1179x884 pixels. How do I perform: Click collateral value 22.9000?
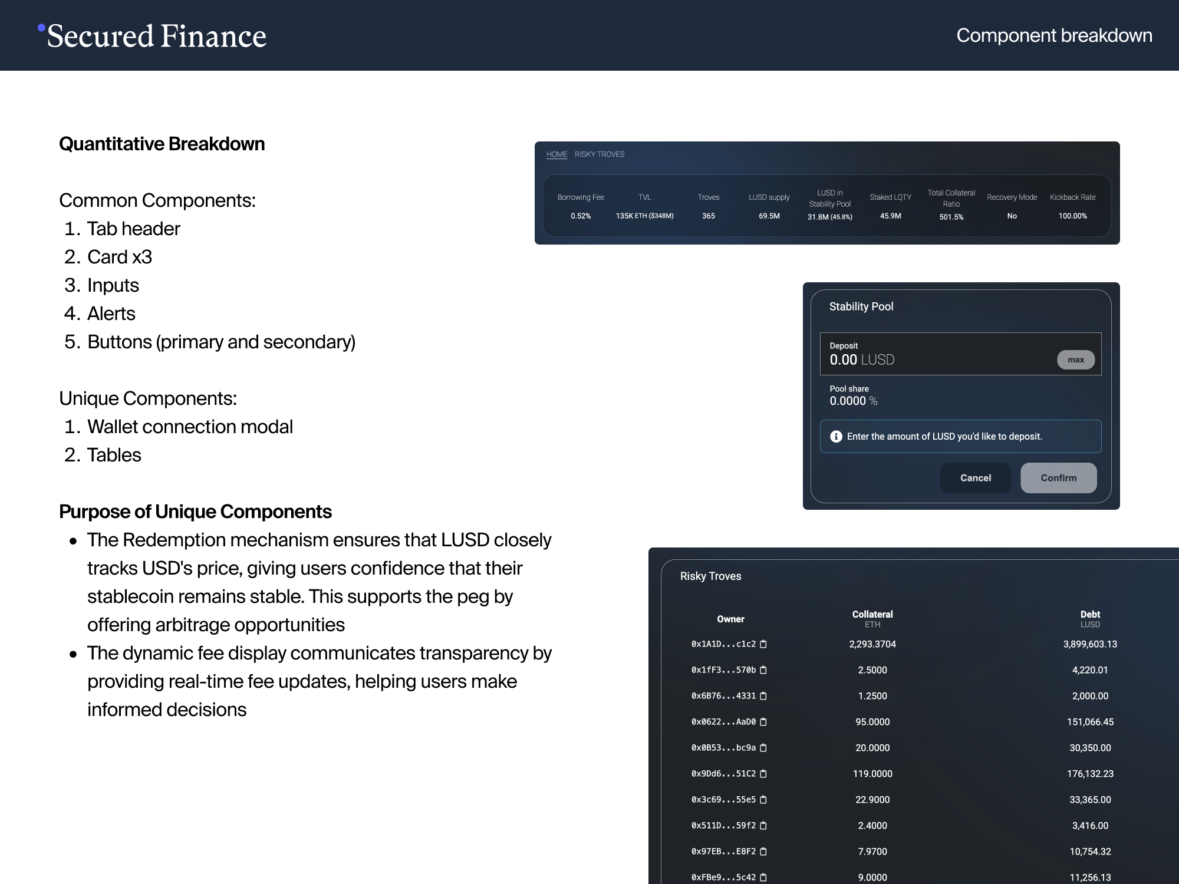tap(872, 800)
